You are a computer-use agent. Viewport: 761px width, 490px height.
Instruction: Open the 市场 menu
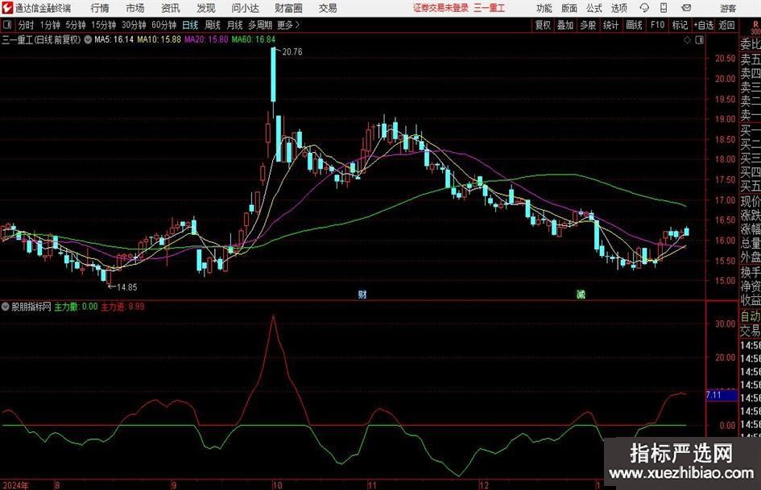(135, 8)
